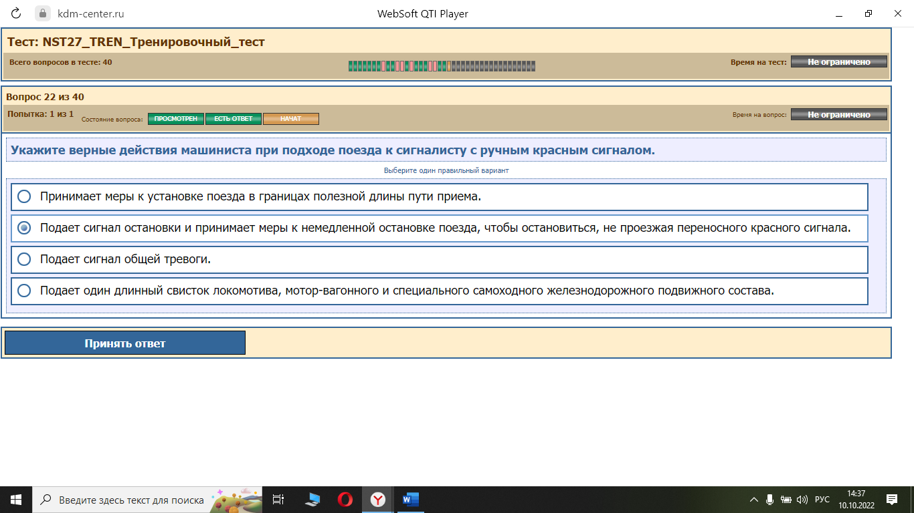Click the question text about ручным красным сигналом

tap(333, 150)
